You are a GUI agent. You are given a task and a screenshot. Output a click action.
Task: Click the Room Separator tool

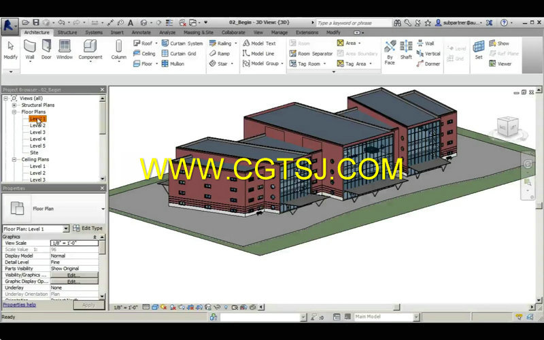[x=311, y=54]
